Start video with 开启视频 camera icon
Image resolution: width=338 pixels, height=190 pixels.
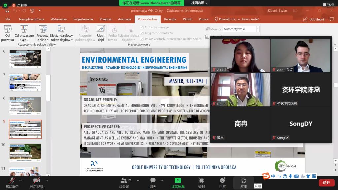coord(36,181)
